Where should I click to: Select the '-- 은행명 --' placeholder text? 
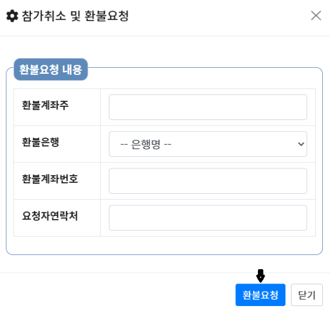click(x=146, y=144)
